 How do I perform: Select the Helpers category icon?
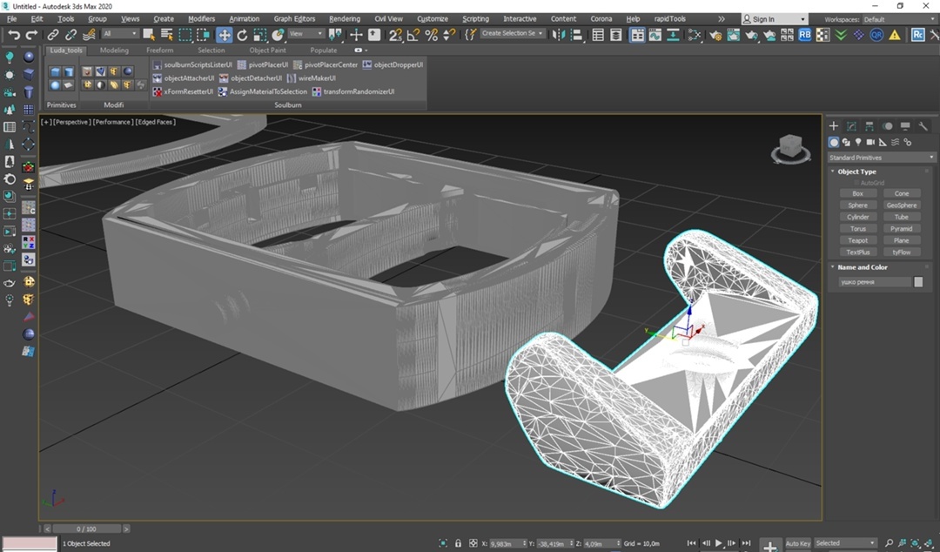click(883, 142)
